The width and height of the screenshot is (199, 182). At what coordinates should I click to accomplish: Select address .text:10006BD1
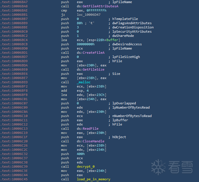tap(14, 53)
